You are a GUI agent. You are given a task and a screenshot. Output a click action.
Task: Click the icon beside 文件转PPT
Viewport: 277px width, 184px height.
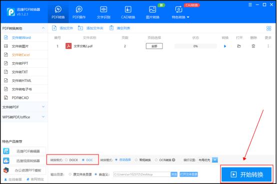click(x=6, y=63)
